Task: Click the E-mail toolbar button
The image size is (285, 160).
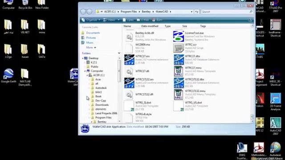Action: pos(142,20)
